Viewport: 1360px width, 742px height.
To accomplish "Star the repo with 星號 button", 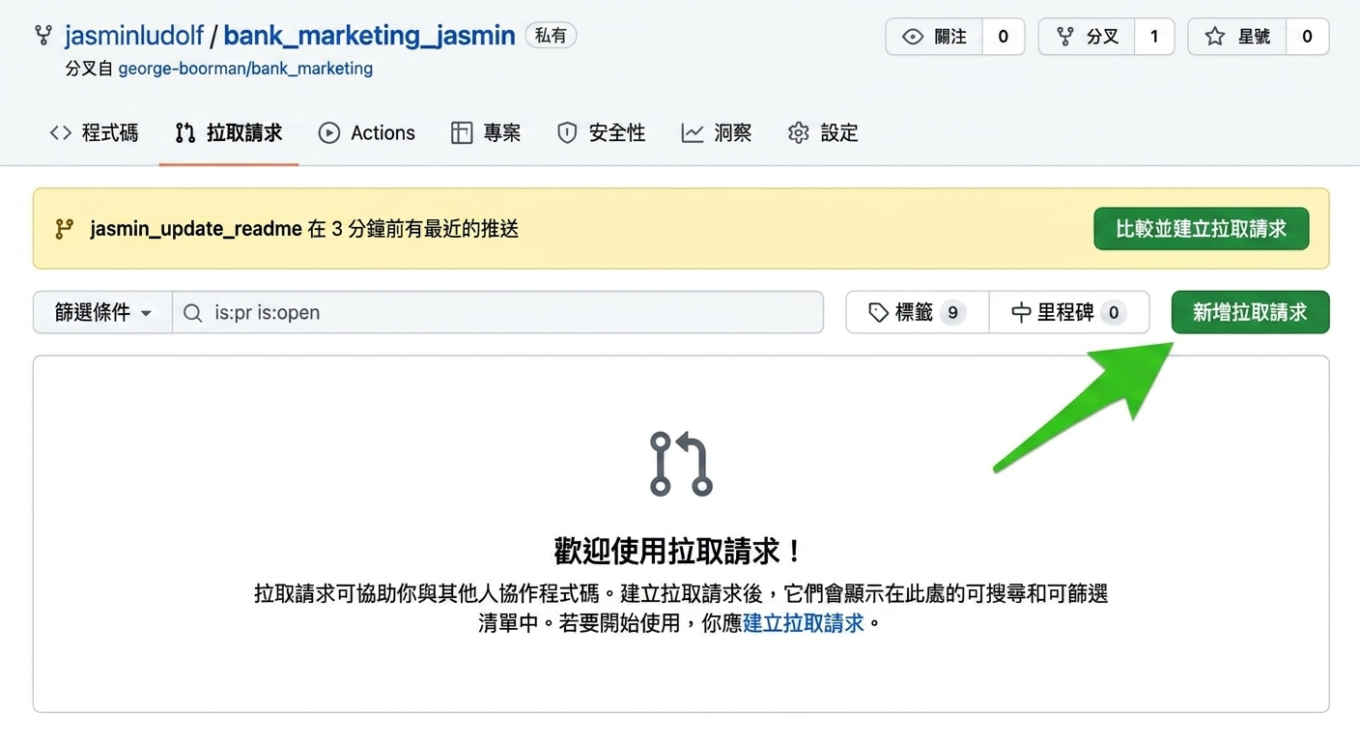I will [x=1237, y=37].
